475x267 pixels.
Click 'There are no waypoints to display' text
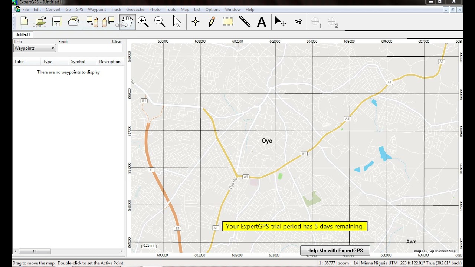(68, 72)
